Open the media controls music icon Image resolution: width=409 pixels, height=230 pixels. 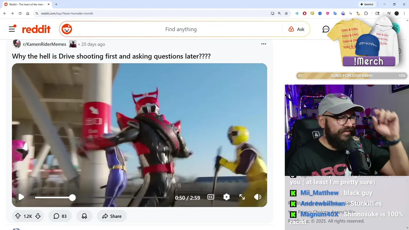[389, 13]
